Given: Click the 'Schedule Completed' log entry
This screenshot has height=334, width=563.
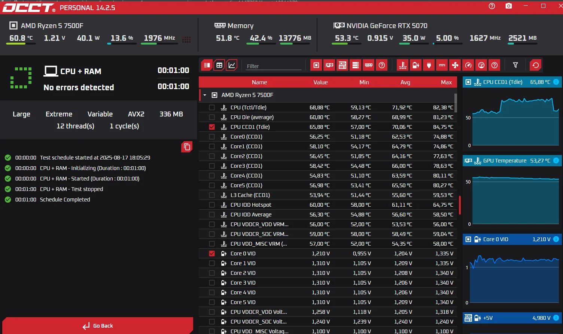Looking at the screenshot, I should pyautogui.click(x=65, y=200).
